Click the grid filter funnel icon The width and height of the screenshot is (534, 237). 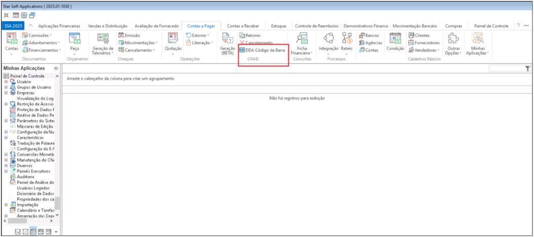[x=527, y=68]
